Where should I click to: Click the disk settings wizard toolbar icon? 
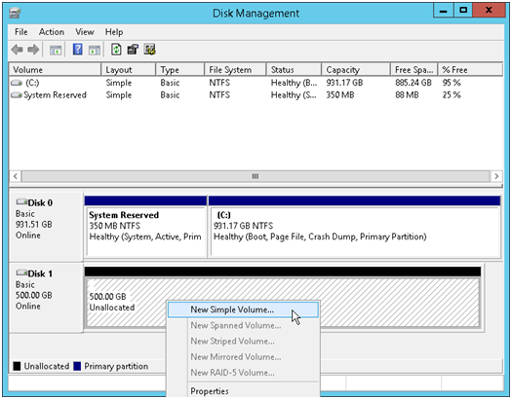(x=150, y=50)
